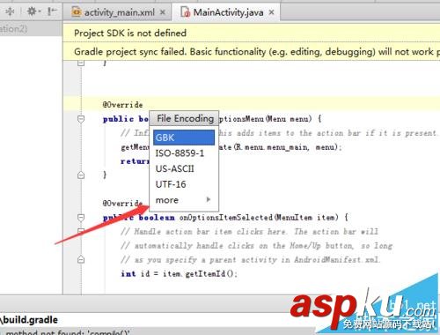Click the hide panel icon beside gear

tap(52, 11)
